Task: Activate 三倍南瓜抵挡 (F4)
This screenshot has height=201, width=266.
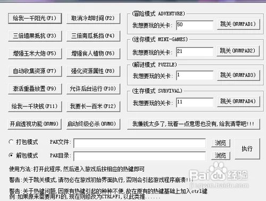Action: 93,36
